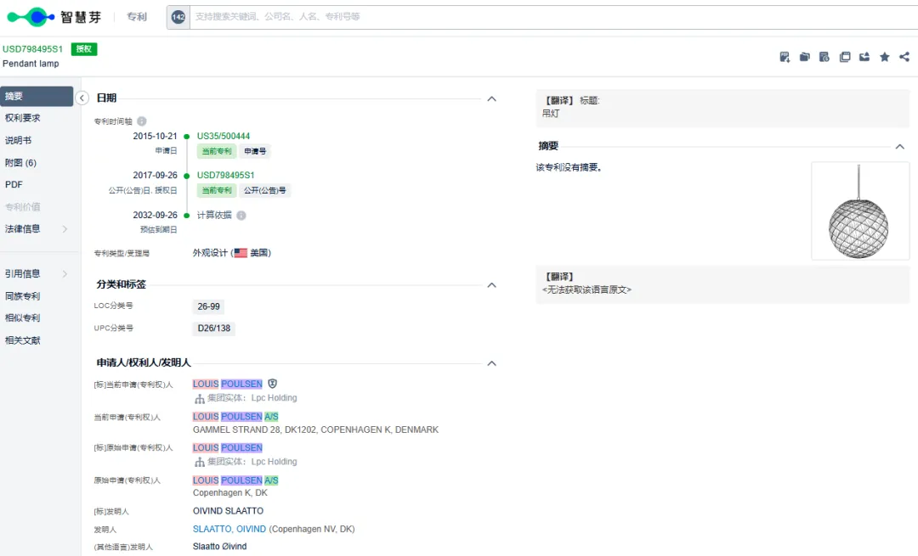Click the patent number USD798495S1 in header
Viewport: 918px width, 556px height.
pos(33,49)
